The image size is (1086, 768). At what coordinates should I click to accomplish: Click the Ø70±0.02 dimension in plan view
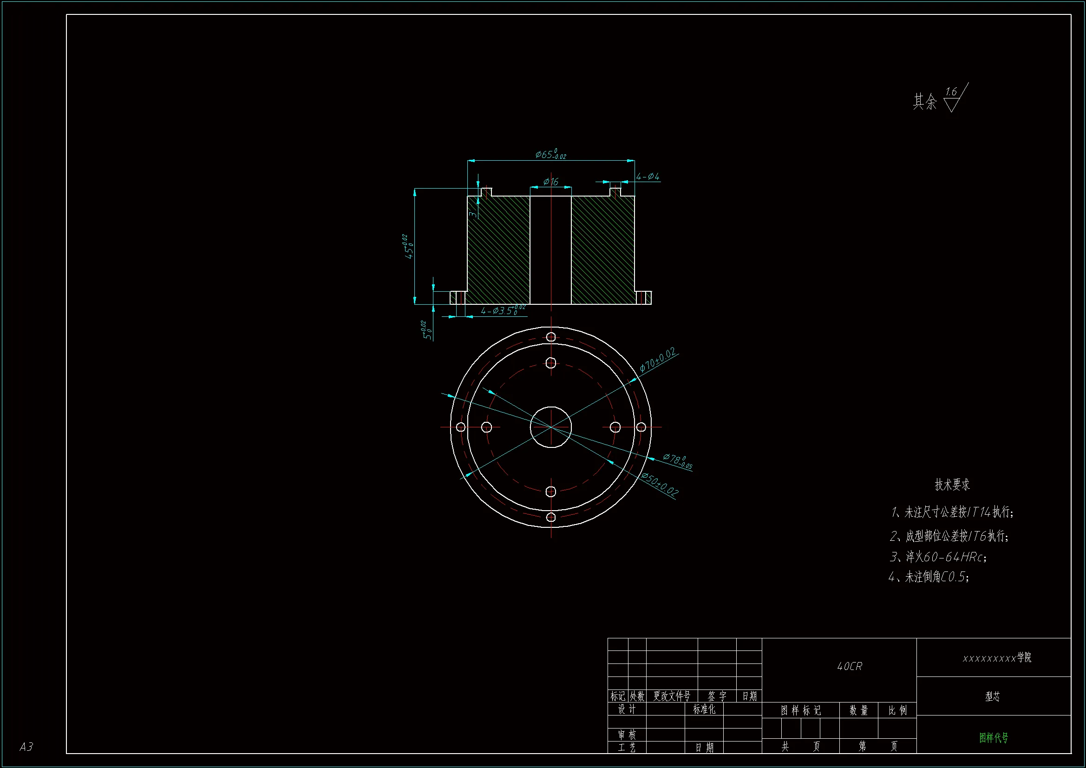[x=657, y=360]
